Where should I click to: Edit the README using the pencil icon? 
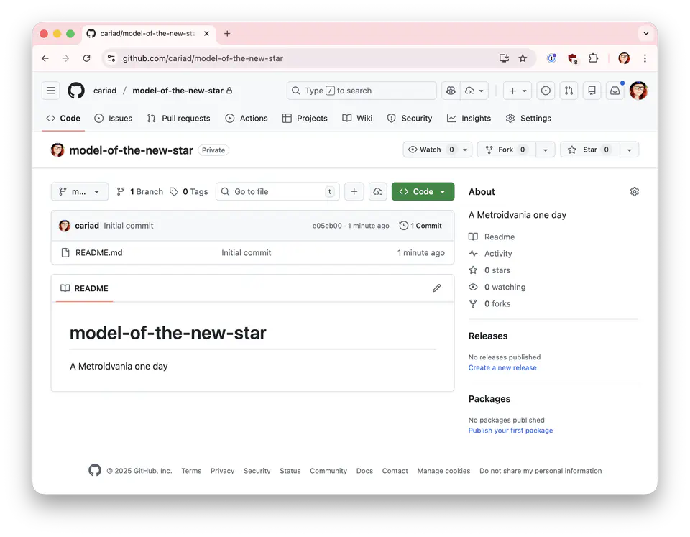click(436, 288)
